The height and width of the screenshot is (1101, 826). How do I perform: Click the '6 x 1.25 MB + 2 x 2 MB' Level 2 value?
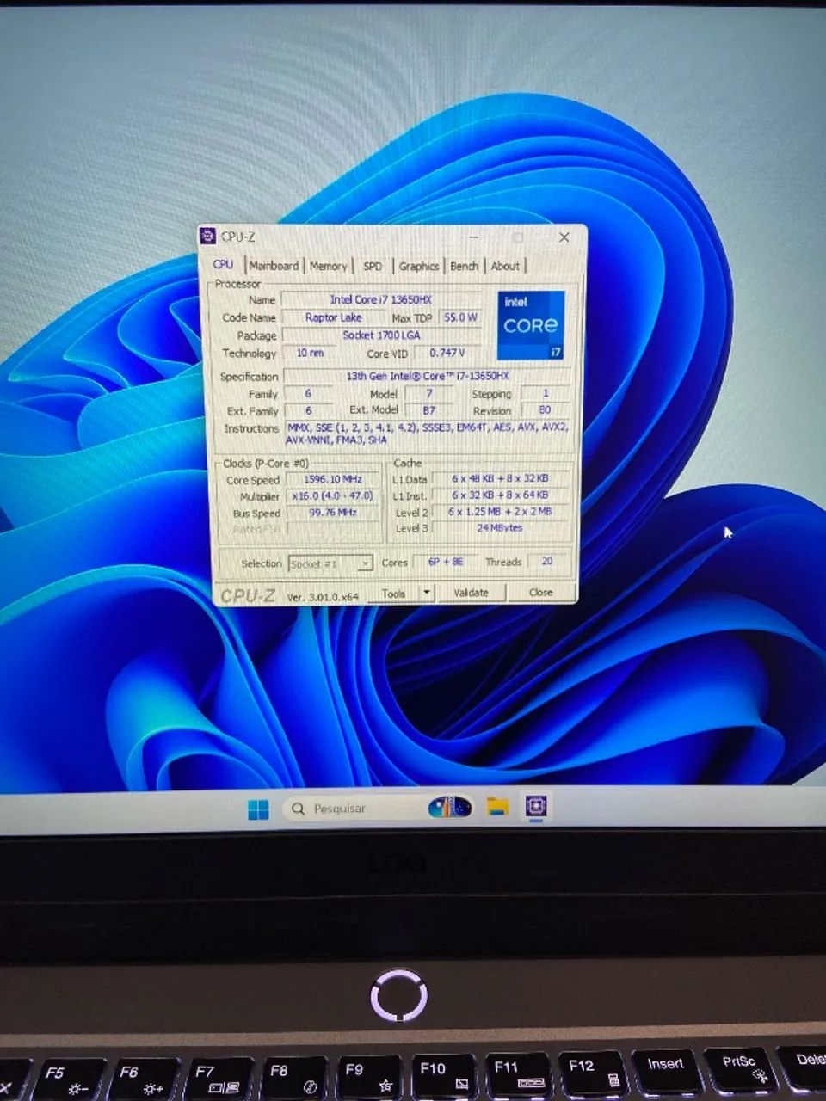point(500,511)
